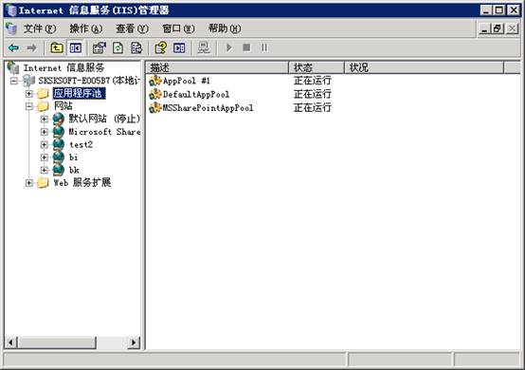Screen dimensions: 525x370
Task: Minimize the inner MMC child window
Action: (x=484, y=28)
